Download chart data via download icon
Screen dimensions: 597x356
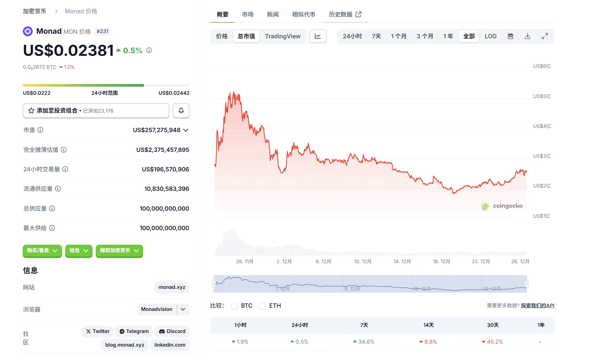528,36
